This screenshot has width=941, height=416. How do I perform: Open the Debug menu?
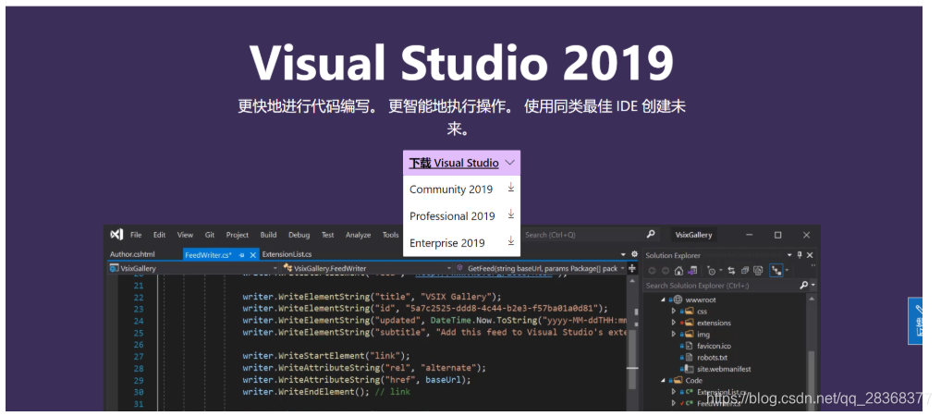(x=299, y=235)
